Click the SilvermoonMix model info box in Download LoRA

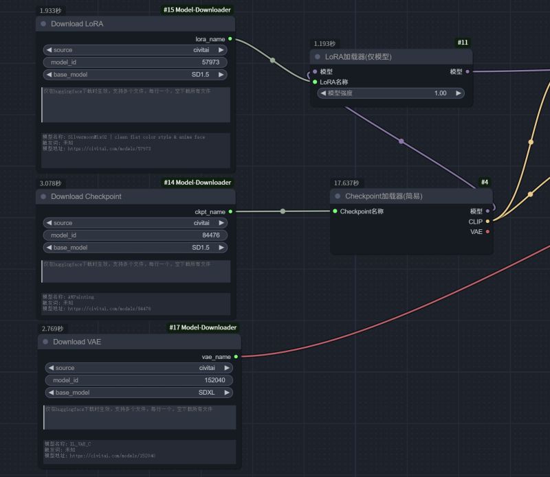(135, 150)
